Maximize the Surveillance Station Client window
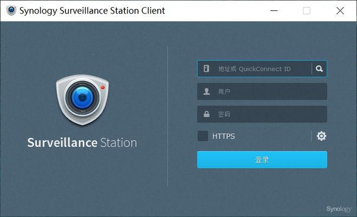Viewport: 357px width, 217px height. 307,11
